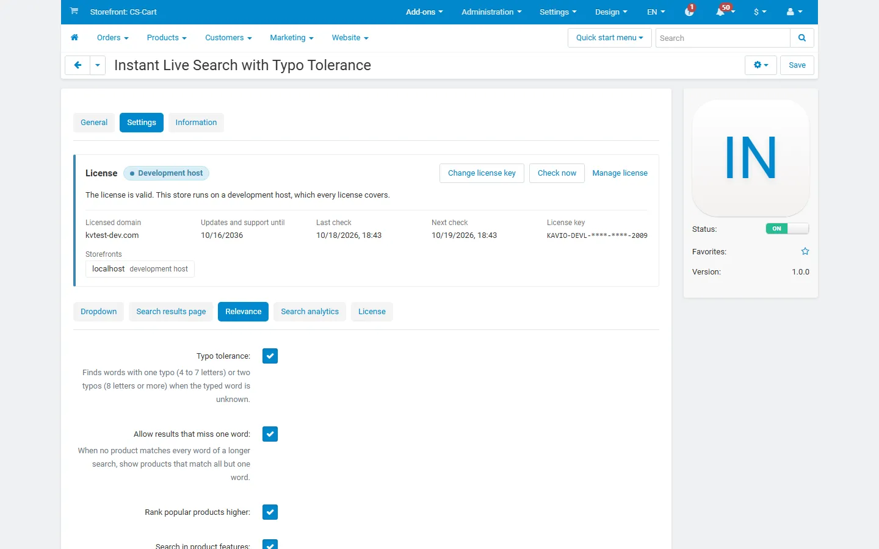Open the Search results page tab

[171, 312]
